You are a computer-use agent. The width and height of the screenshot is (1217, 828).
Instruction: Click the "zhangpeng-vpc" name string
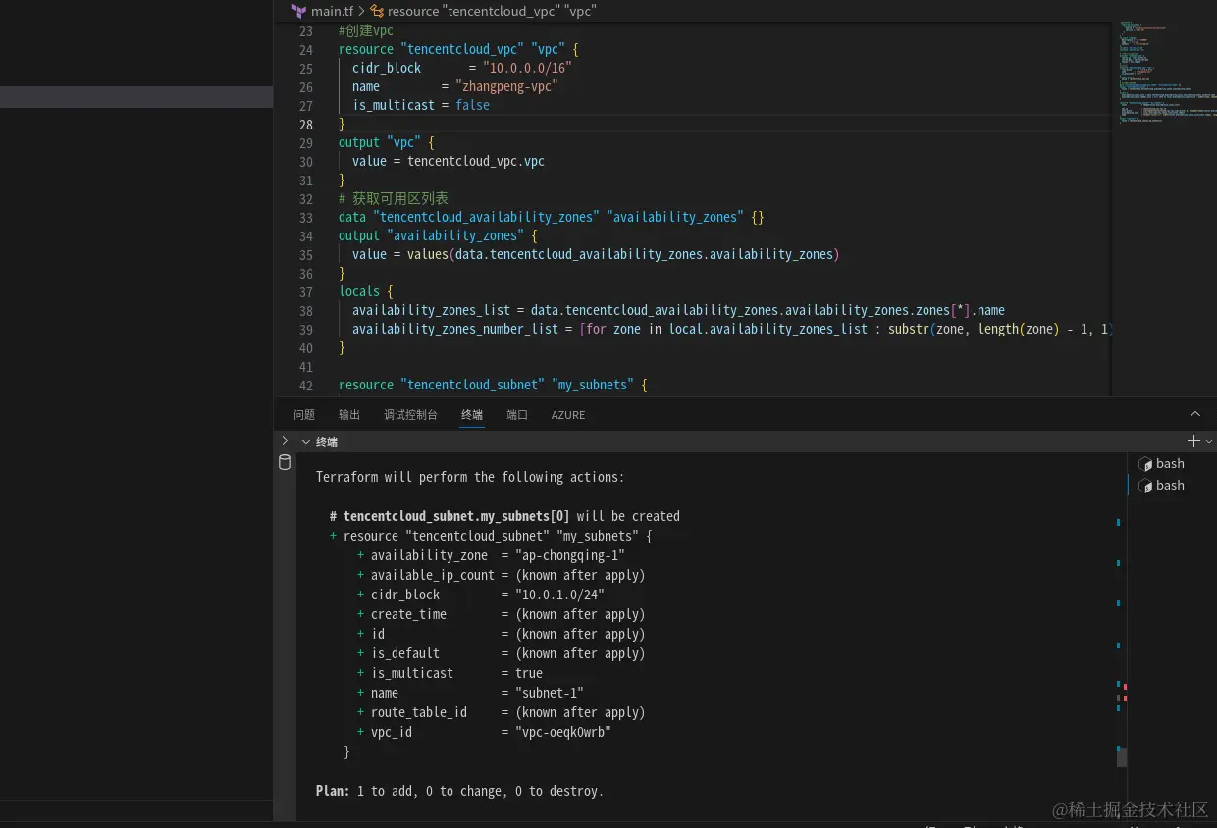click(x=505, y=87)
